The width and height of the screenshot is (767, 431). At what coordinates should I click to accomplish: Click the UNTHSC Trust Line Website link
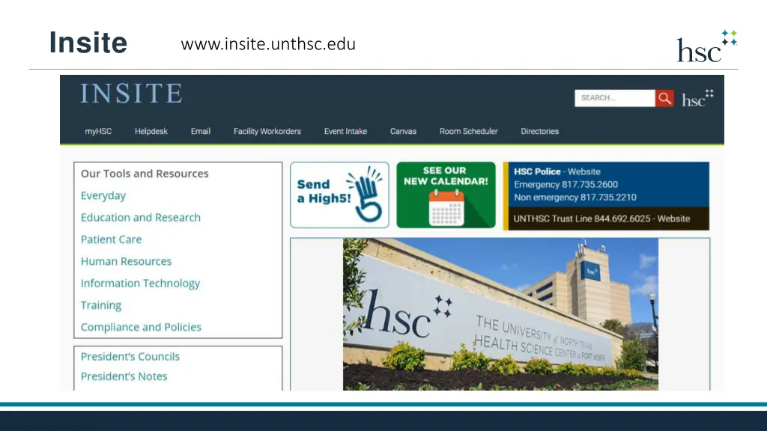click(x=673, y=219)
